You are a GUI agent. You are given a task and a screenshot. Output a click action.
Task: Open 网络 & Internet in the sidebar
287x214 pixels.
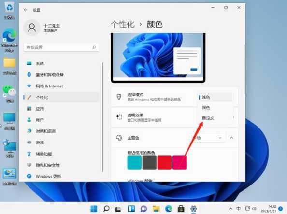61,86
